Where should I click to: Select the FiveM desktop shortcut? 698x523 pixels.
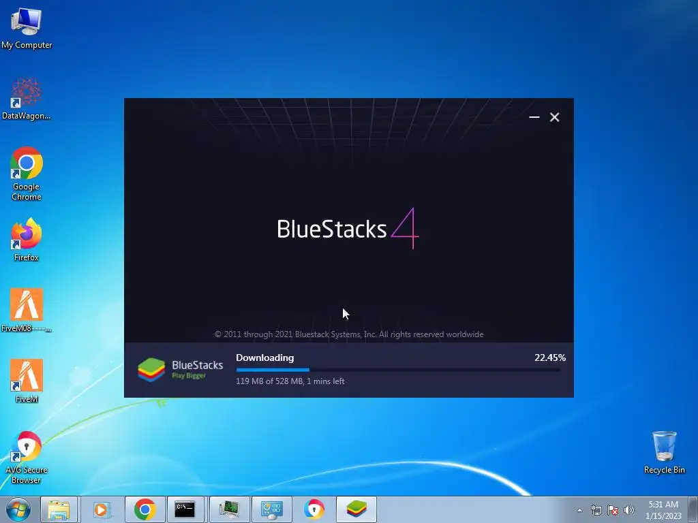tap(27, 381)
